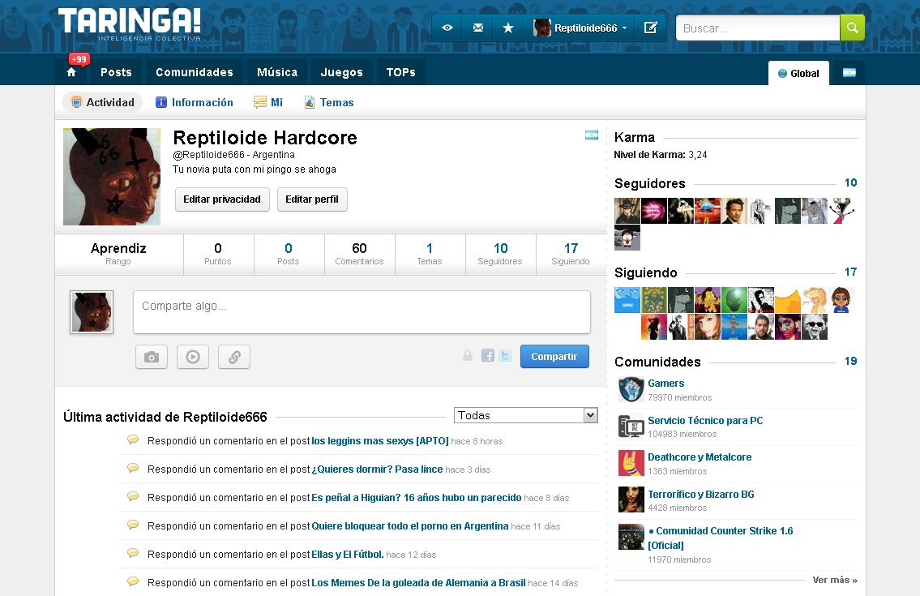The image size is (920, 596).
Task: Click the video play attach icon
Action: [x=193, y=357]
